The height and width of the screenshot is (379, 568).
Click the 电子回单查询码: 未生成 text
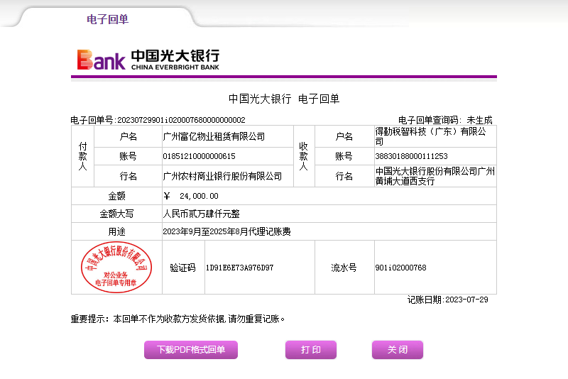[x=445, y=120]
